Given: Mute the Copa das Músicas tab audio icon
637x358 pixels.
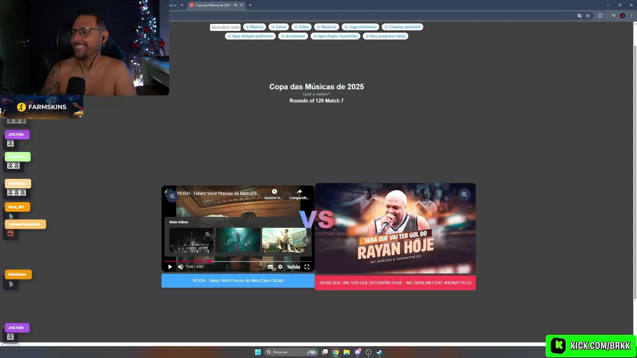Looking at the screenshot, I should (235, 5).
